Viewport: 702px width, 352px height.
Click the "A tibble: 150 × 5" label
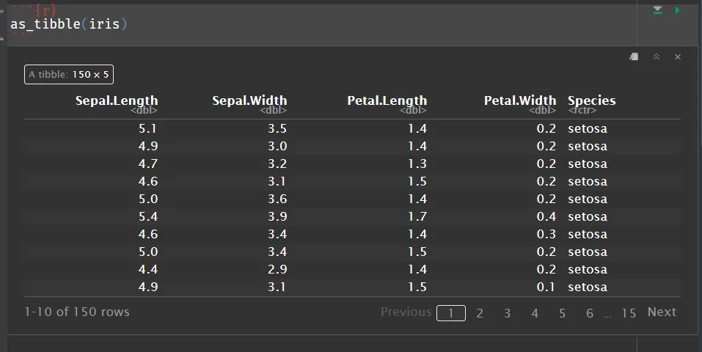click(x=69, y=74)
